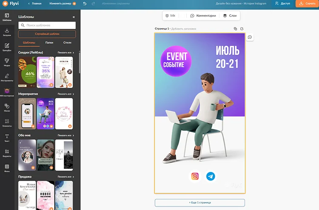Select the Маски sidebar icon
Viewport: 319px width, 210px height.
[x=7, y=108]
